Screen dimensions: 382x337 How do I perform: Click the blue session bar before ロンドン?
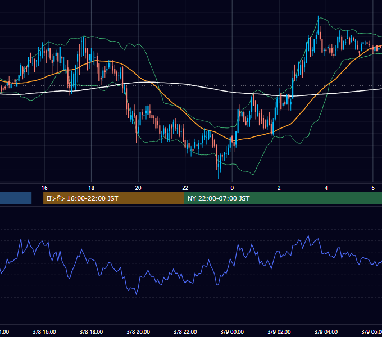[x=16, y=198]
